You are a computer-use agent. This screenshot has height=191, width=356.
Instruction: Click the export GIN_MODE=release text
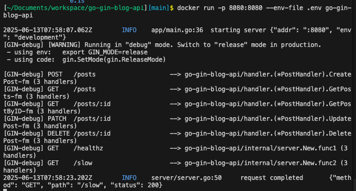tap(105, 52)
